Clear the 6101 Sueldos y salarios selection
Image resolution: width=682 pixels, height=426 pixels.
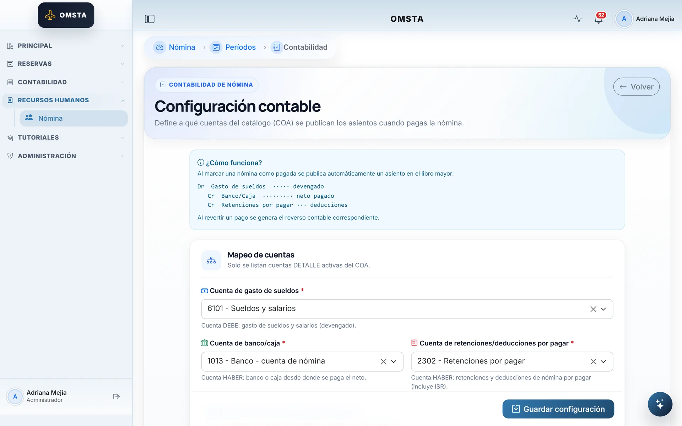coord(593,309)
